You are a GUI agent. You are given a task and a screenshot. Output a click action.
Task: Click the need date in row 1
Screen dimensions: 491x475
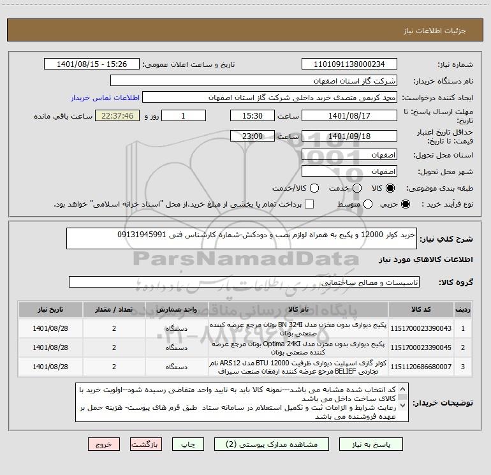click(50, 328)
